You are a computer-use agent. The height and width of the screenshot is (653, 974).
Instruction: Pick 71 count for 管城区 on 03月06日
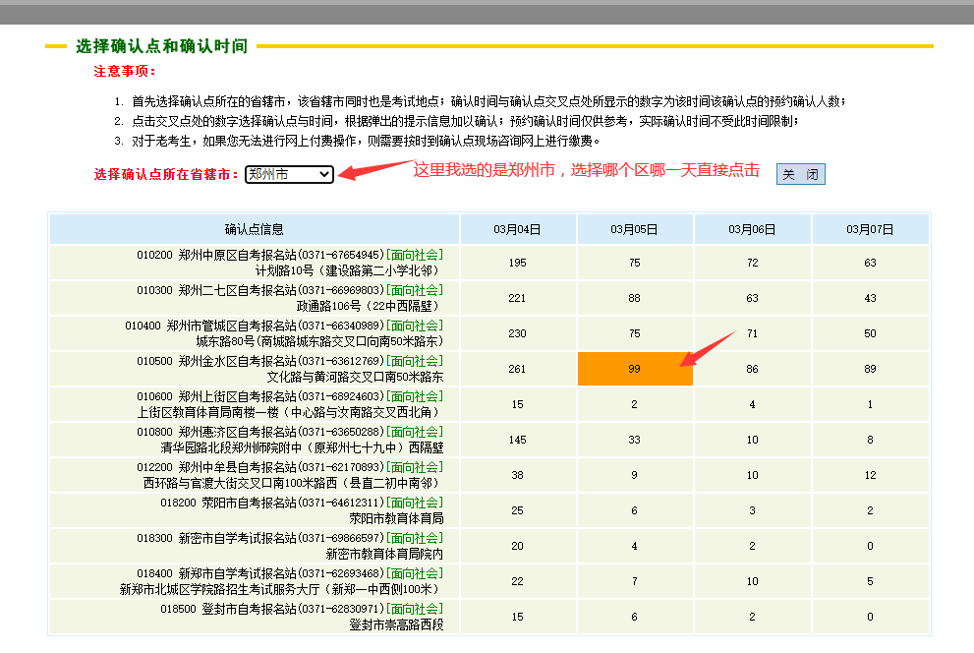click(752, 333)
